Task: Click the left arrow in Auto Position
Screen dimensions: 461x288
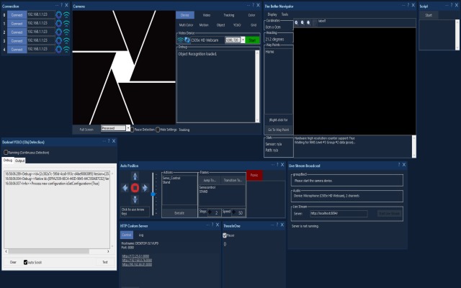Action: tap(125, 188)
